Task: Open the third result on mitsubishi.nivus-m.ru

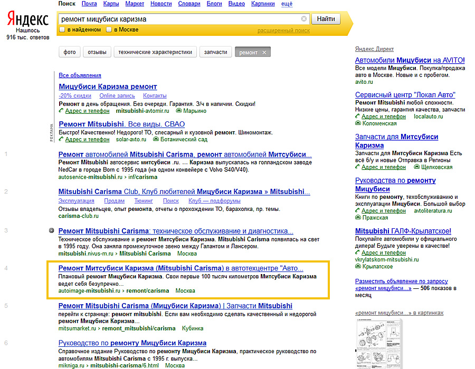Action: click(x=176, y=231)
